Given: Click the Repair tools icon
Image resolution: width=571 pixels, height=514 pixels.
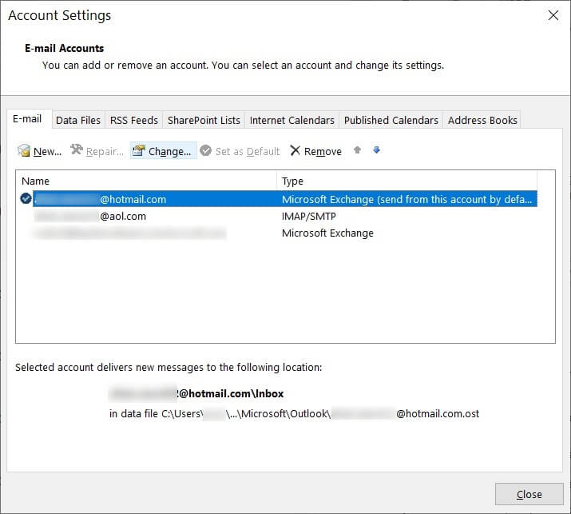Looking at the screenshot, I should [x=77, y=149].
